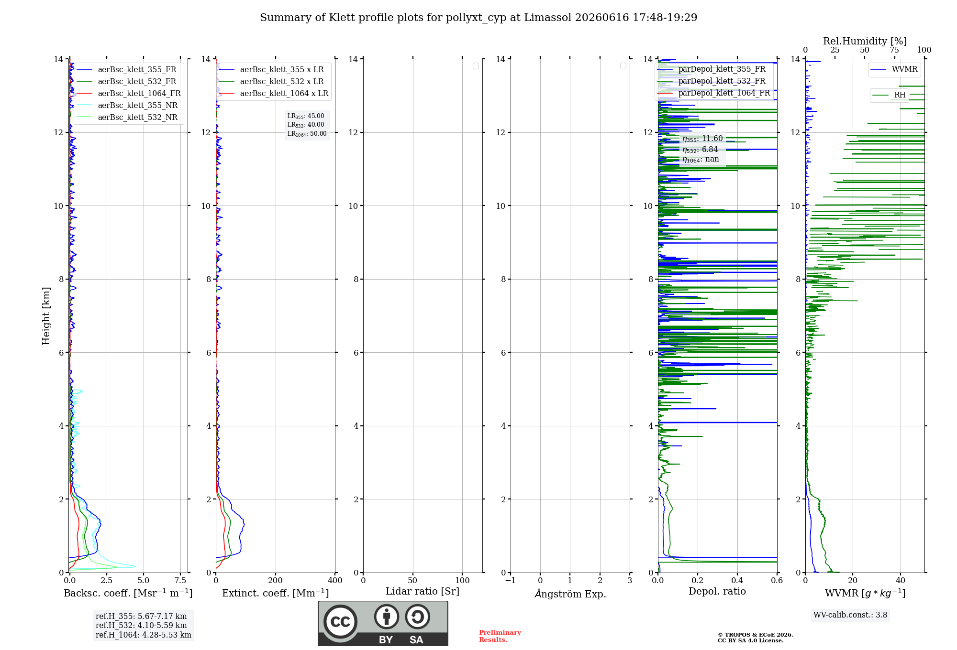Click the SA share-alike circular arrow icon

pyautogui.click(x=417, y=617)
